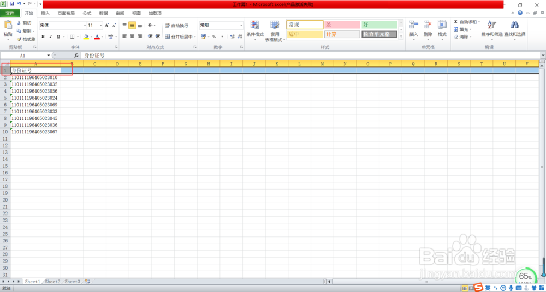Select the Sheet2 worksheet tab
Image resolution: width=546 pixels, height=292 pixels.
tap(52, 282)
